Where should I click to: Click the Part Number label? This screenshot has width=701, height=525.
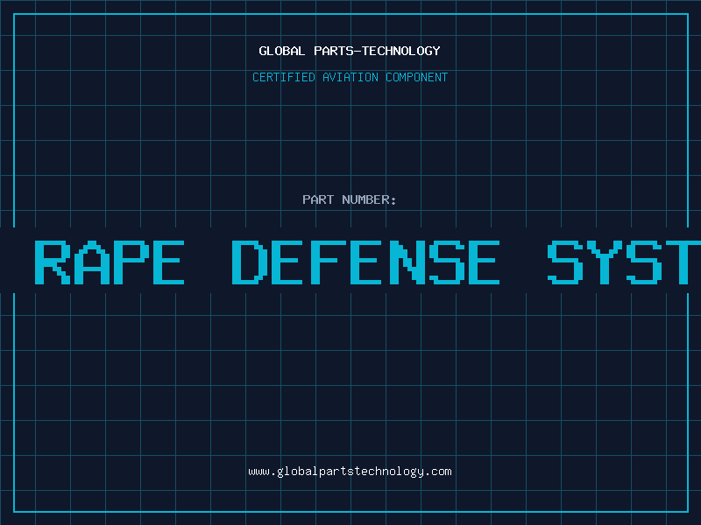(350, 199)
